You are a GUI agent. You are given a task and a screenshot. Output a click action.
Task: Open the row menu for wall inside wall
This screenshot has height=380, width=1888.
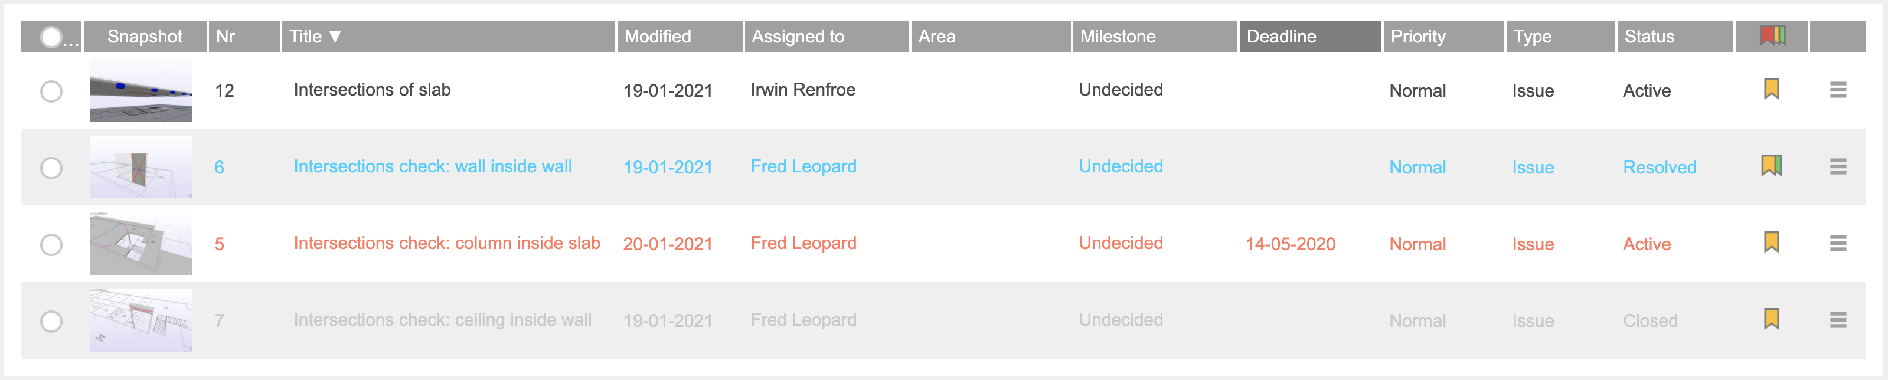pyautogui.click(x=1837, y=167)
